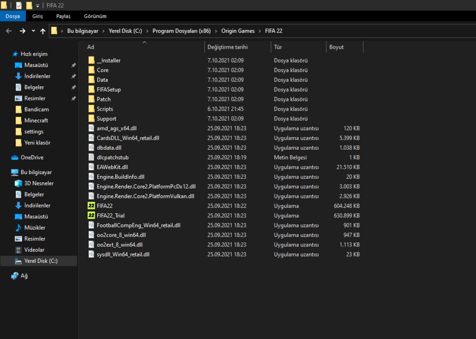This screenshot has height=339, width=476.
Task: Click the back arrow navigation button
Action: [9, 31]
